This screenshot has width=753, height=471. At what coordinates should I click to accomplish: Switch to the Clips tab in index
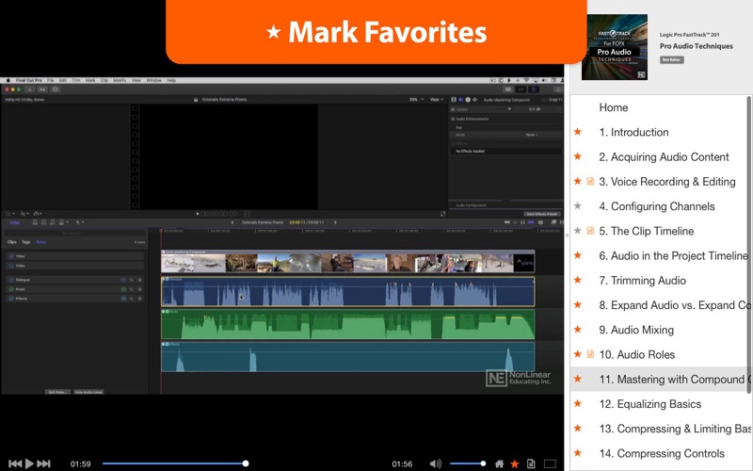coord(12,242)
